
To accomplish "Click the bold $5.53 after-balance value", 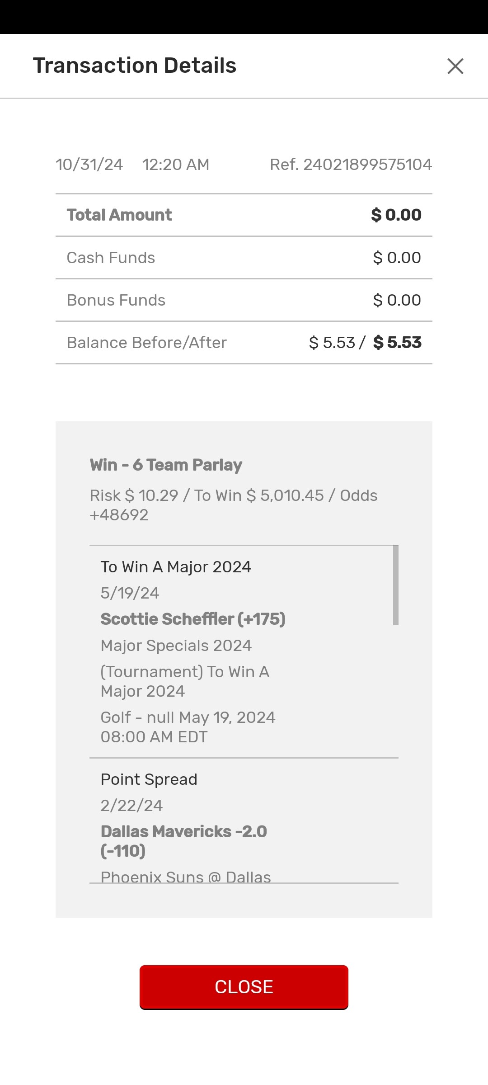I will point(397,343).
